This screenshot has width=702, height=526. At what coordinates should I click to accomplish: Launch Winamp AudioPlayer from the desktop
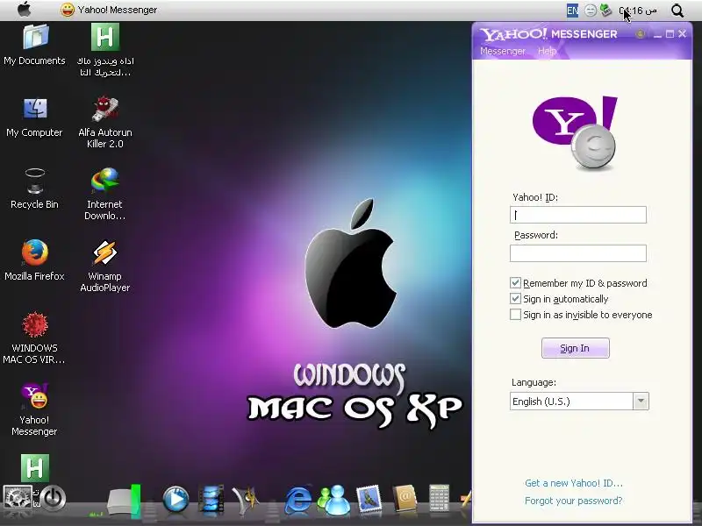coord(105,266)
